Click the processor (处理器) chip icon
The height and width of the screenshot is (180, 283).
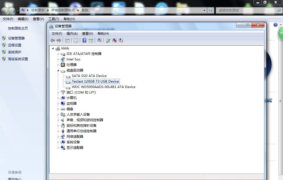[x=63, y=65]
